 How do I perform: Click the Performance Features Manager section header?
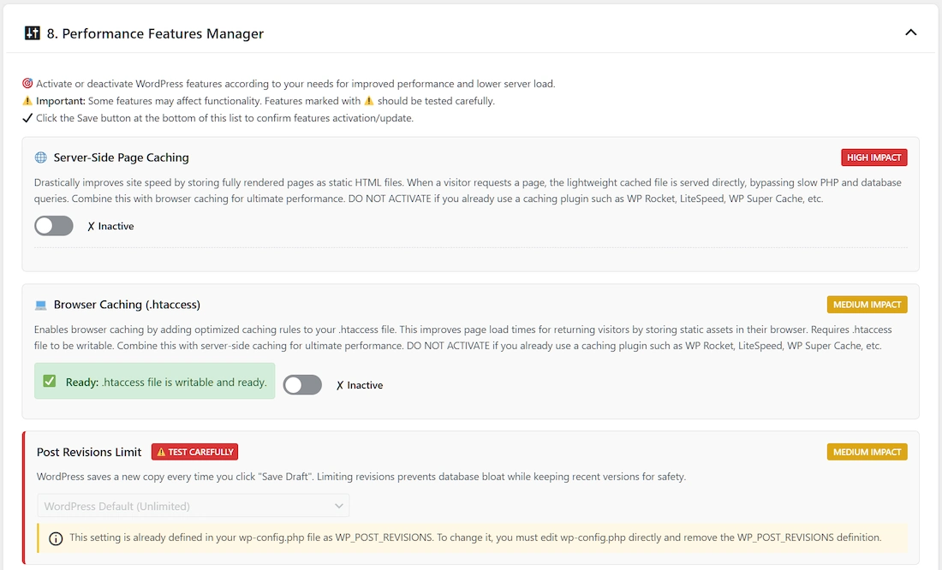coord(154,34)
